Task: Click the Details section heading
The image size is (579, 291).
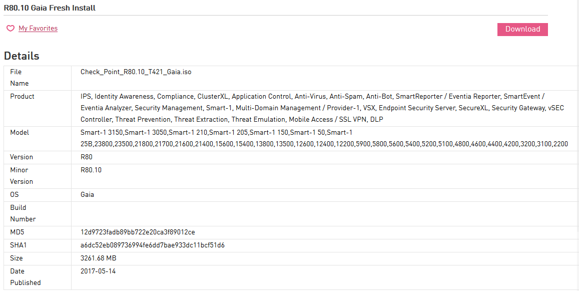Action: coord(22,56)
